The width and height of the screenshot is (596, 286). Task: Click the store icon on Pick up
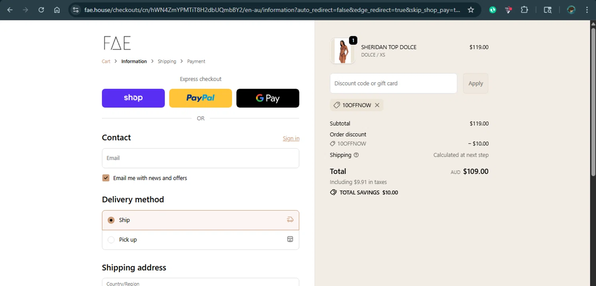point(290,239)
